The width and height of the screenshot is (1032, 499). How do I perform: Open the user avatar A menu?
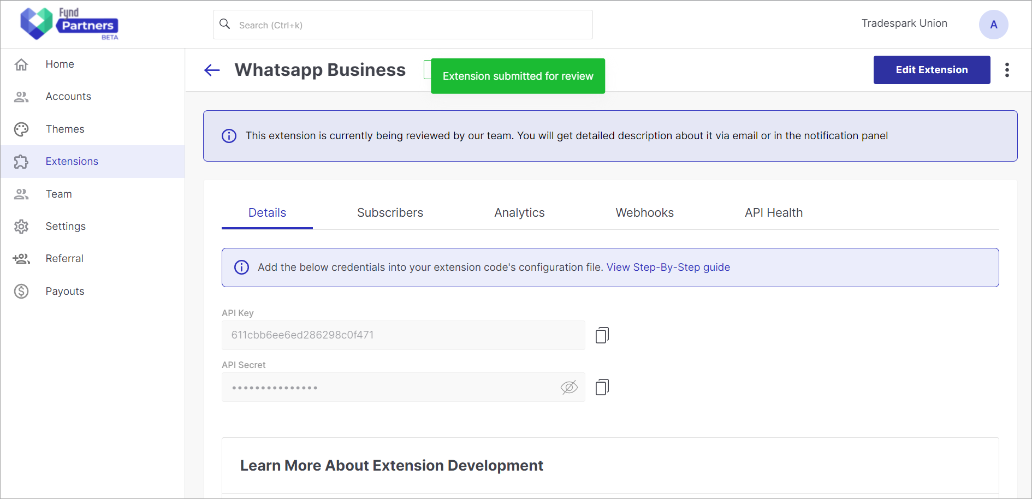[x=993, y=25]
